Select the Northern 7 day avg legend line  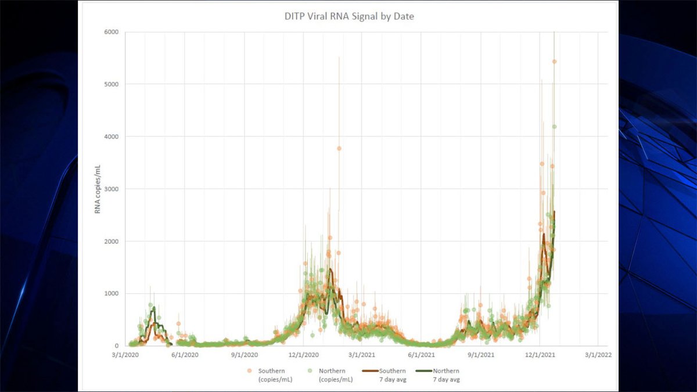[x=425, y=371]
